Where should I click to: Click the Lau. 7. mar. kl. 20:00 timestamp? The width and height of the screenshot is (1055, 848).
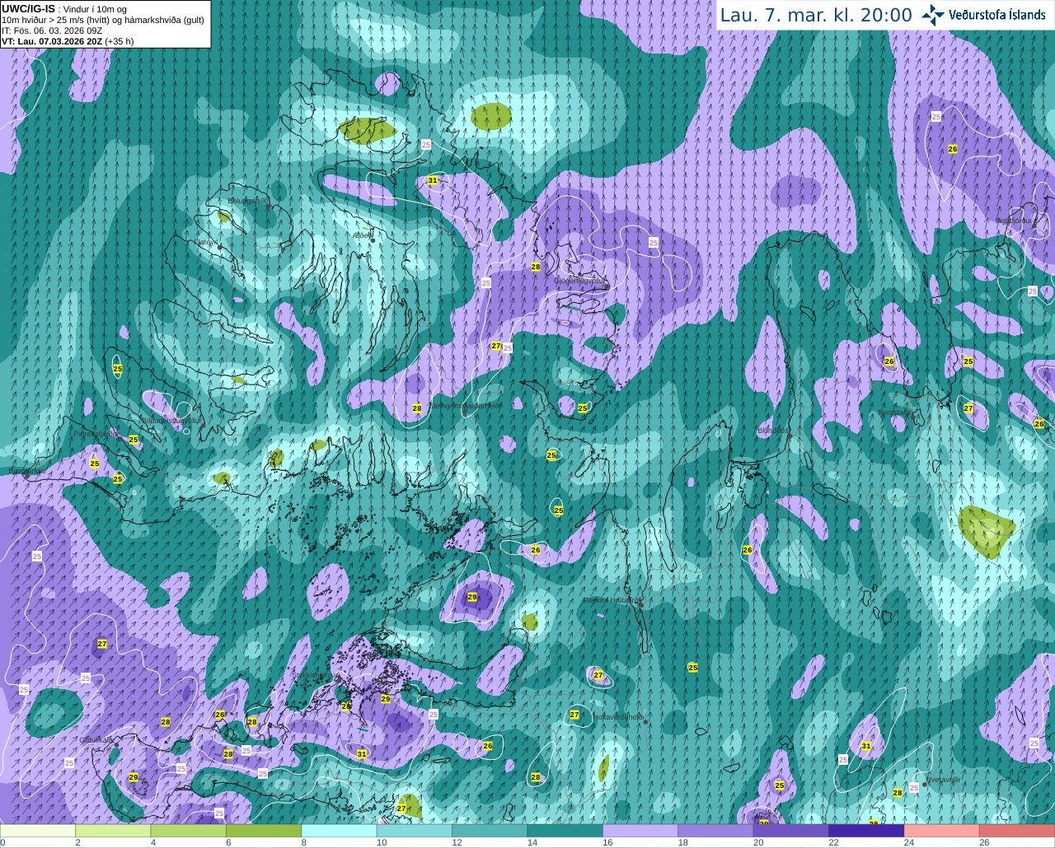click(x=816, y=15)
